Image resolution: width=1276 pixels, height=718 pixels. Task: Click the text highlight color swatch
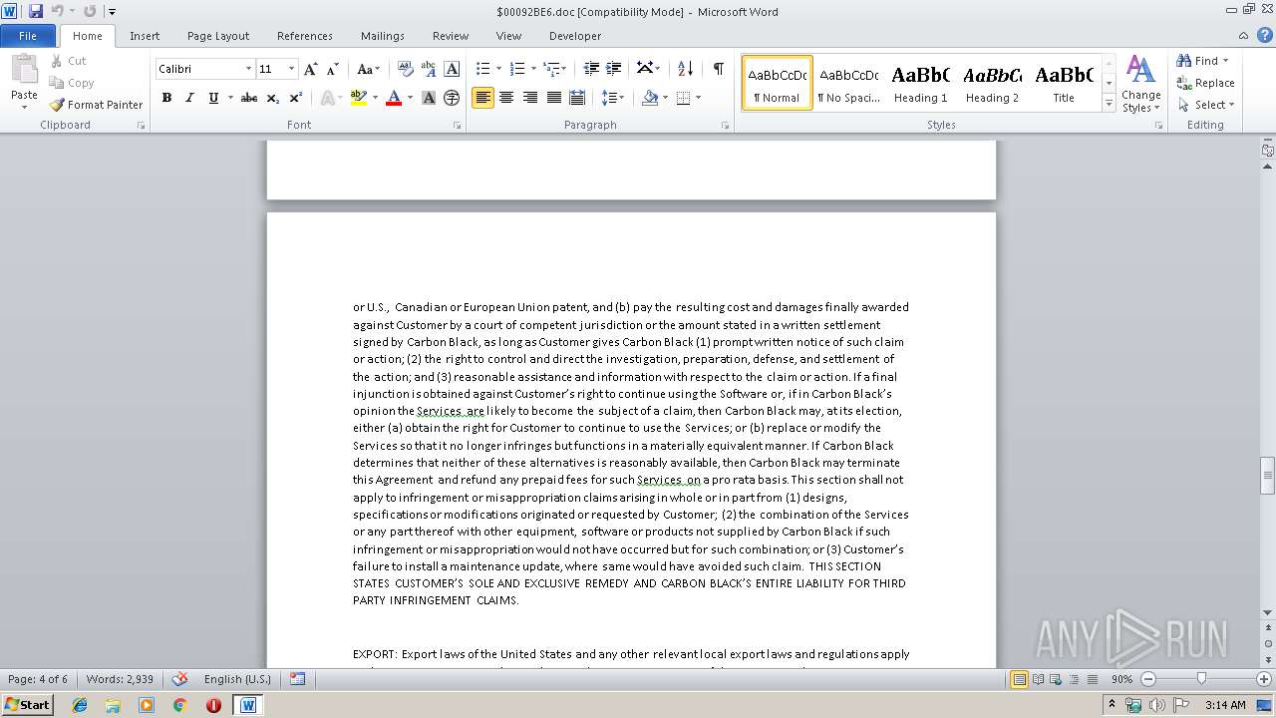point(359,98)
